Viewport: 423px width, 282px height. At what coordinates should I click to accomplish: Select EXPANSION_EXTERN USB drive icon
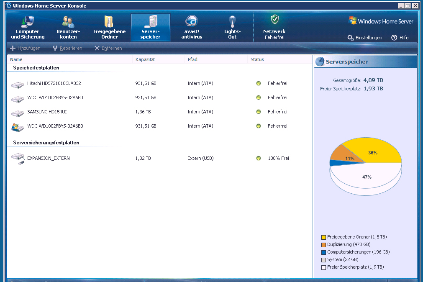pos(18,159)
